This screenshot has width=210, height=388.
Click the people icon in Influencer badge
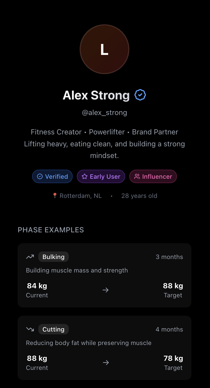(x=137, y=176)
